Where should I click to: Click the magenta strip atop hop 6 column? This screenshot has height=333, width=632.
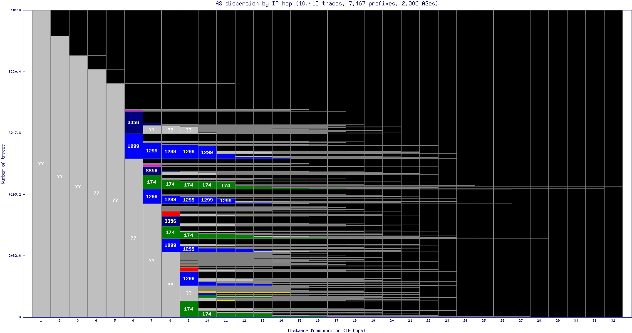click(x=134, y=110)
